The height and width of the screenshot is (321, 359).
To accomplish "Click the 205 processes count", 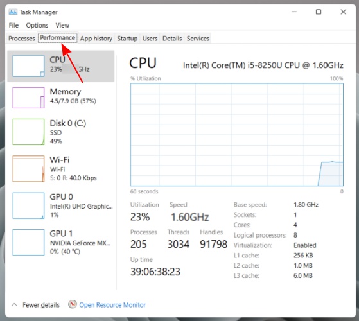I will pos(138,244).
